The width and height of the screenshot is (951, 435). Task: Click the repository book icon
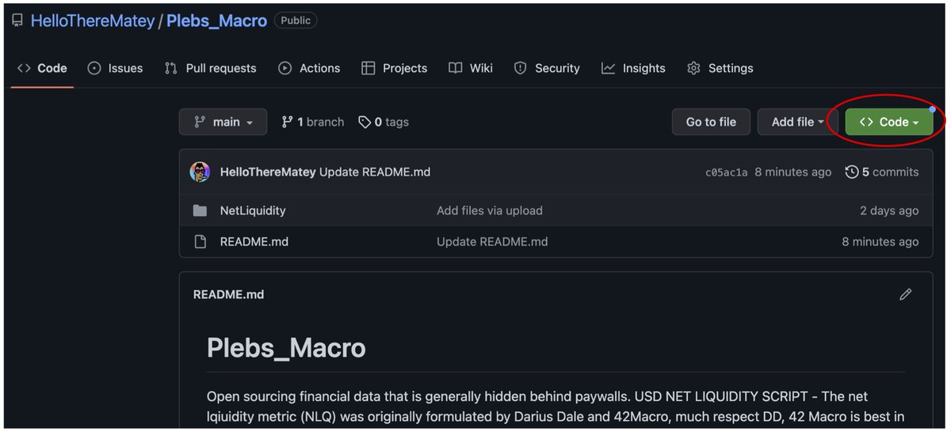[x=17, y=21]
